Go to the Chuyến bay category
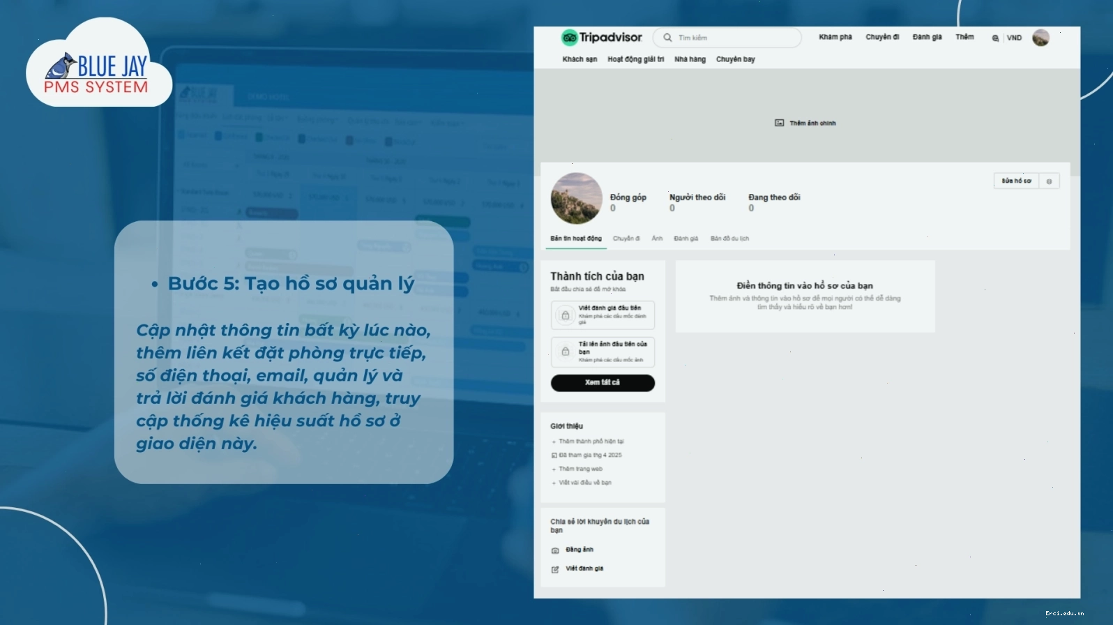 coord(735,59)
